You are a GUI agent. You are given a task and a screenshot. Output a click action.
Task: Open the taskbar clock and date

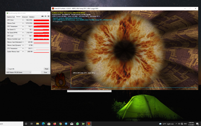click(x=191, y=124)
